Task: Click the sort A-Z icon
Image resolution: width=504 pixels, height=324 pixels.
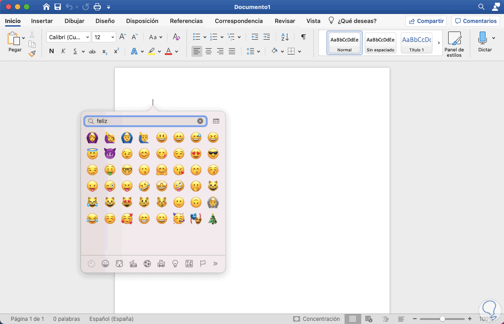Action: pyautogui.click(x=285, y=37)
